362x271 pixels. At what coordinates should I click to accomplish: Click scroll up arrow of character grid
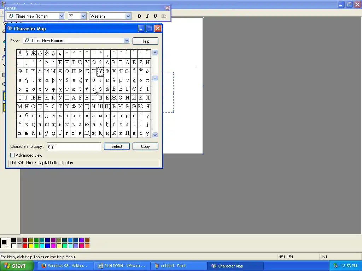click(155, 53)
